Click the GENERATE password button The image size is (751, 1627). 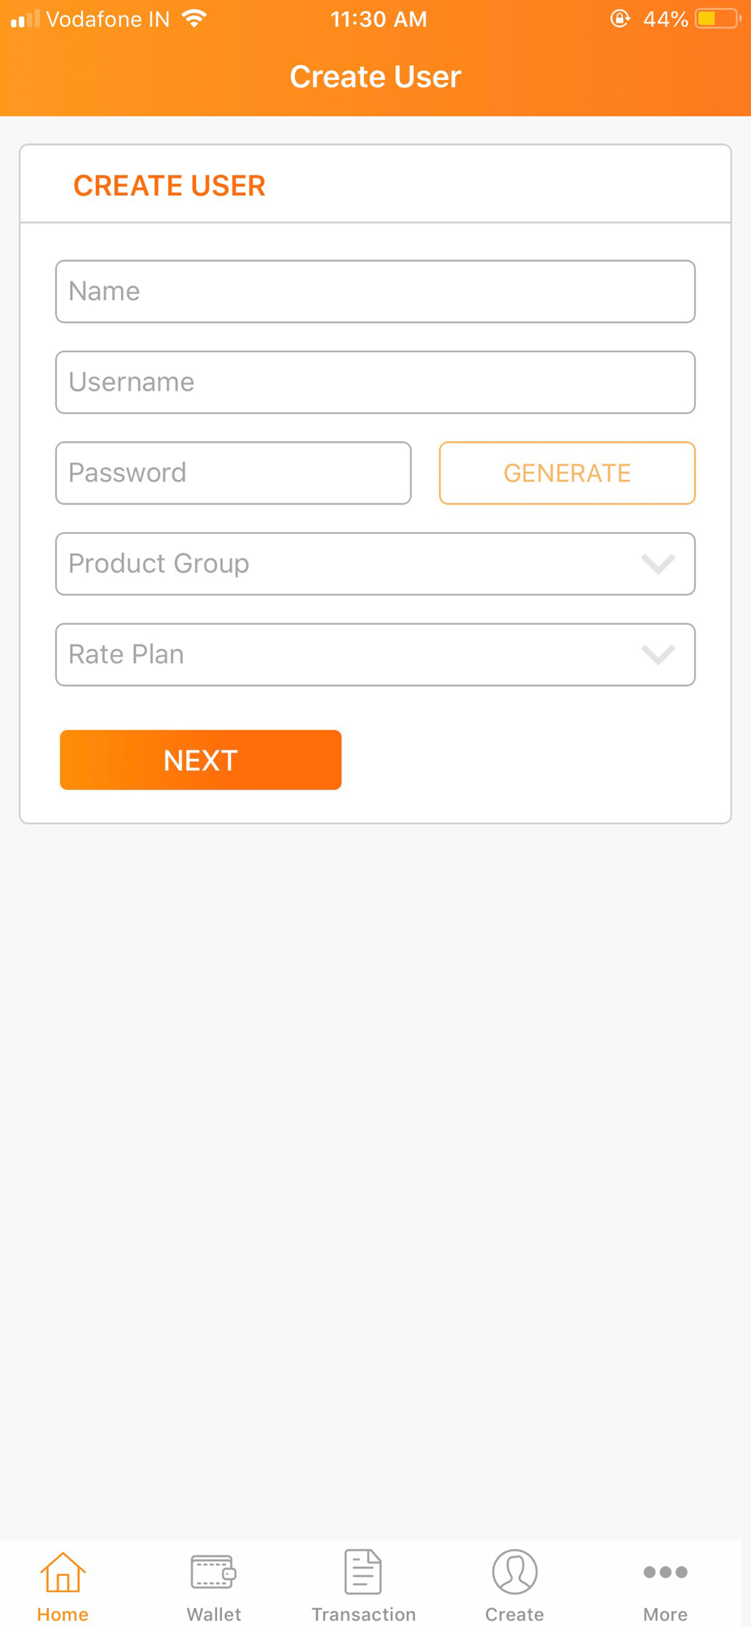point(567,473)
